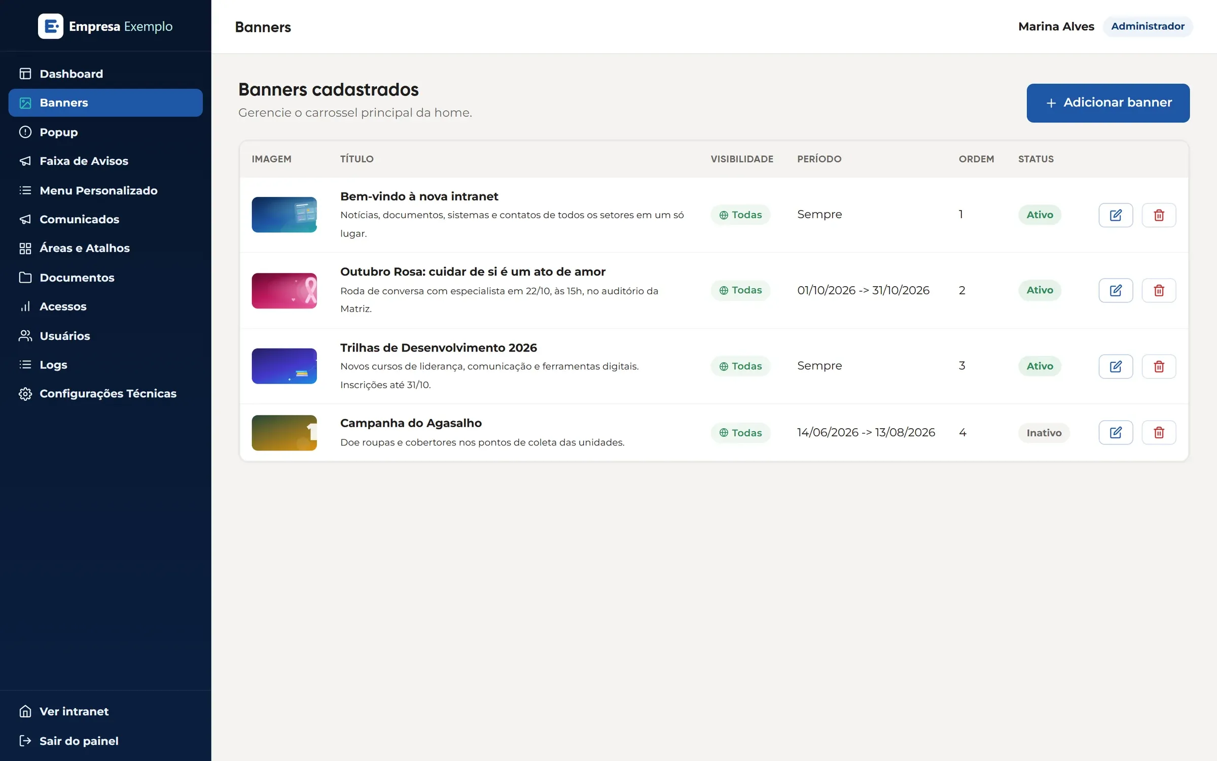Select Banners in the sidebar
This screenshot has height=761, width=1217.
[x=105, y=102]
